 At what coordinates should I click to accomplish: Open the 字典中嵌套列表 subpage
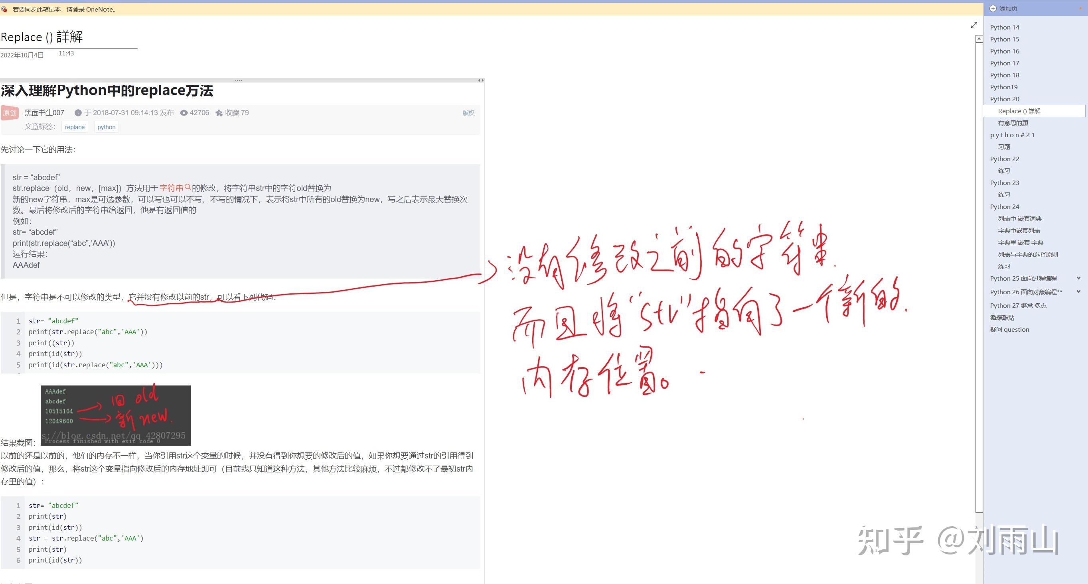point(1019,231)
